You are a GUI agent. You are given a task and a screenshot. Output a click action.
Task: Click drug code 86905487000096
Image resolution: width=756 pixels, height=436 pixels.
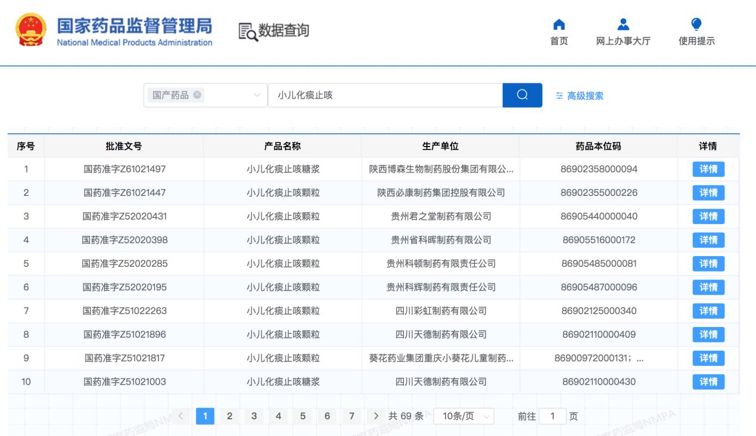point(599,287)
